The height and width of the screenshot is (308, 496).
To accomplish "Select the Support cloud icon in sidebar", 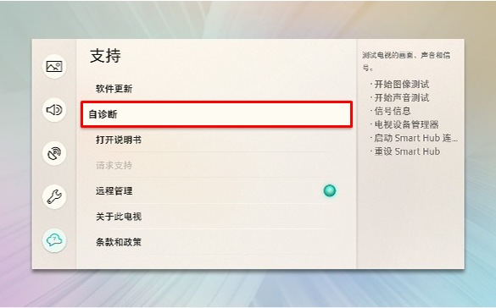I will [x=54, y=240].
